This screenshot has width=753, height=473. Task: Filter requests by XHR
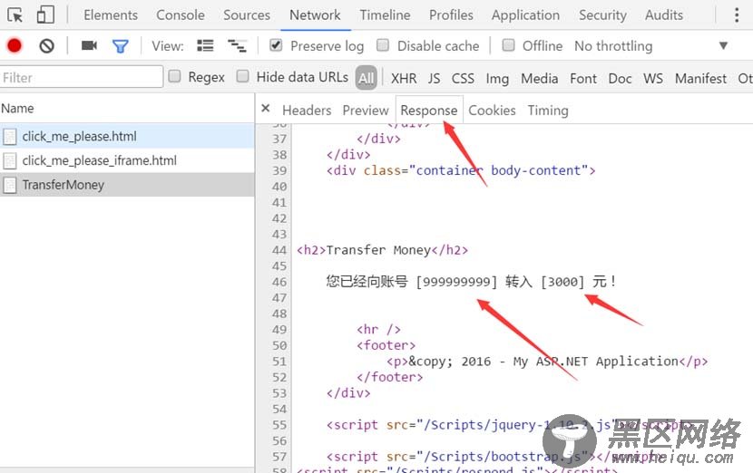tap(404, 78)
